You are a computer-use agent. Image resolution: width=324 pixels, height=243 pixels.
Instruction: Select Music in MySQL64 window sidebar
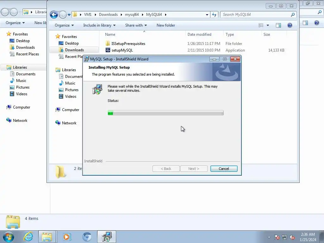[x=70, y=83]
